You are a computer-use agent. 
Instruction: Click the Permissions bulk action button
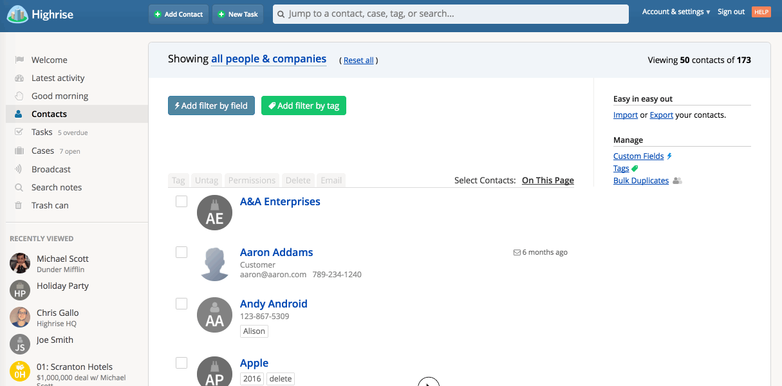click(x=252, y=180)
